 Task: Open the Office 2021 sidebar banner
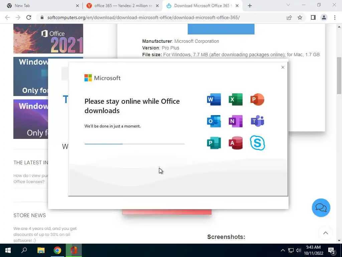pyautogui.click(x=48, y=39)
